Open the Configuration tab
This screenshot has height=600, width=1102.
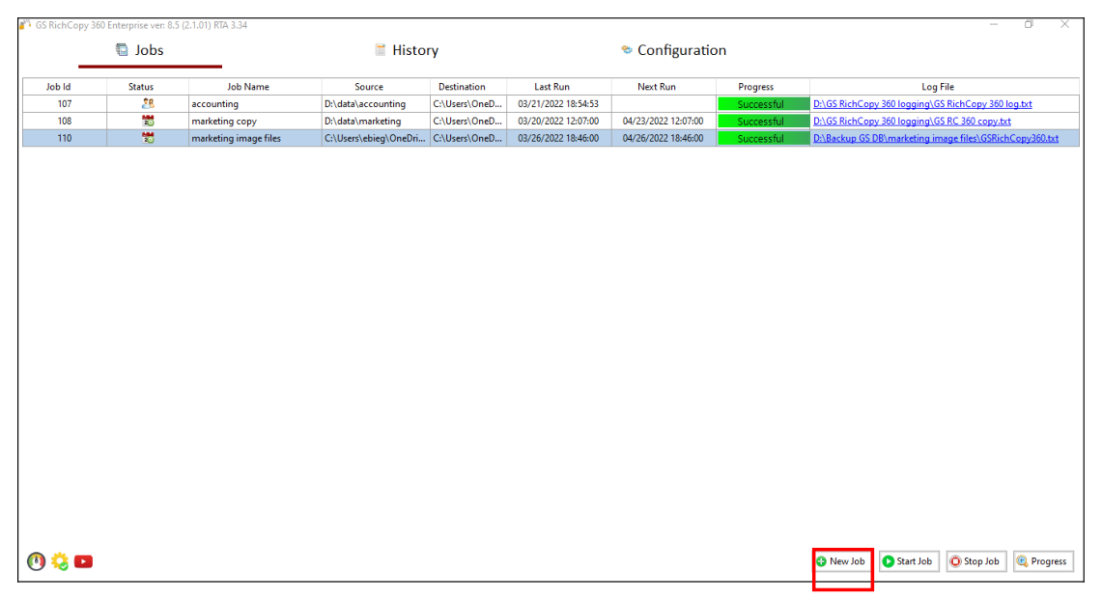[673, 50]
